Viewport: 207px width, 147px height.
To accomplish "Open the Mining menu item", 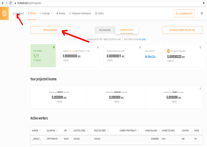I will coord(32,14).
